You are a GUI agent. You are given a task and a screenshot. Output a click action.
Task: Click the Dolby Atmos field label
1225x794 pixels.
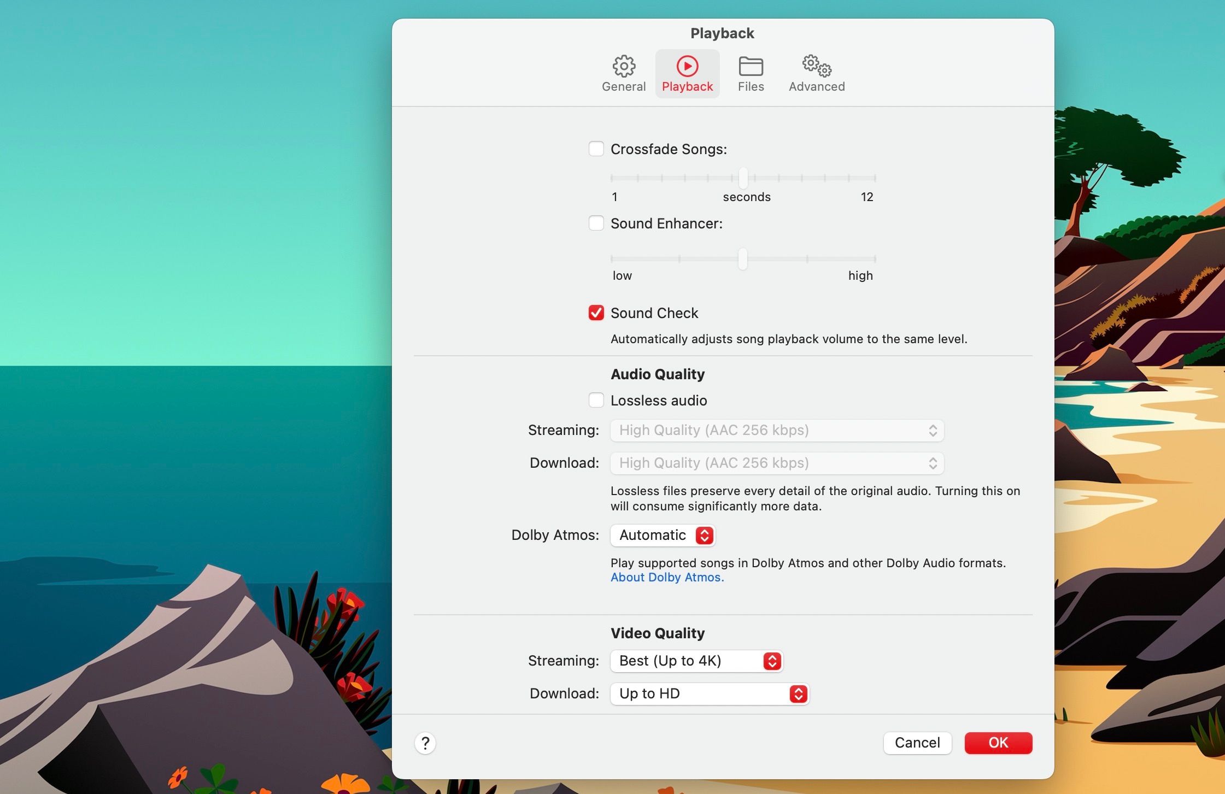pyautogui.click(x=555, y=535)
